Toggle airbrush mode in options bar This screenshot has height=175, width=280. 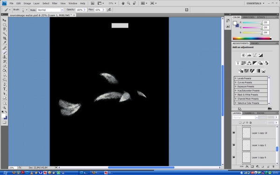(109, 10)
